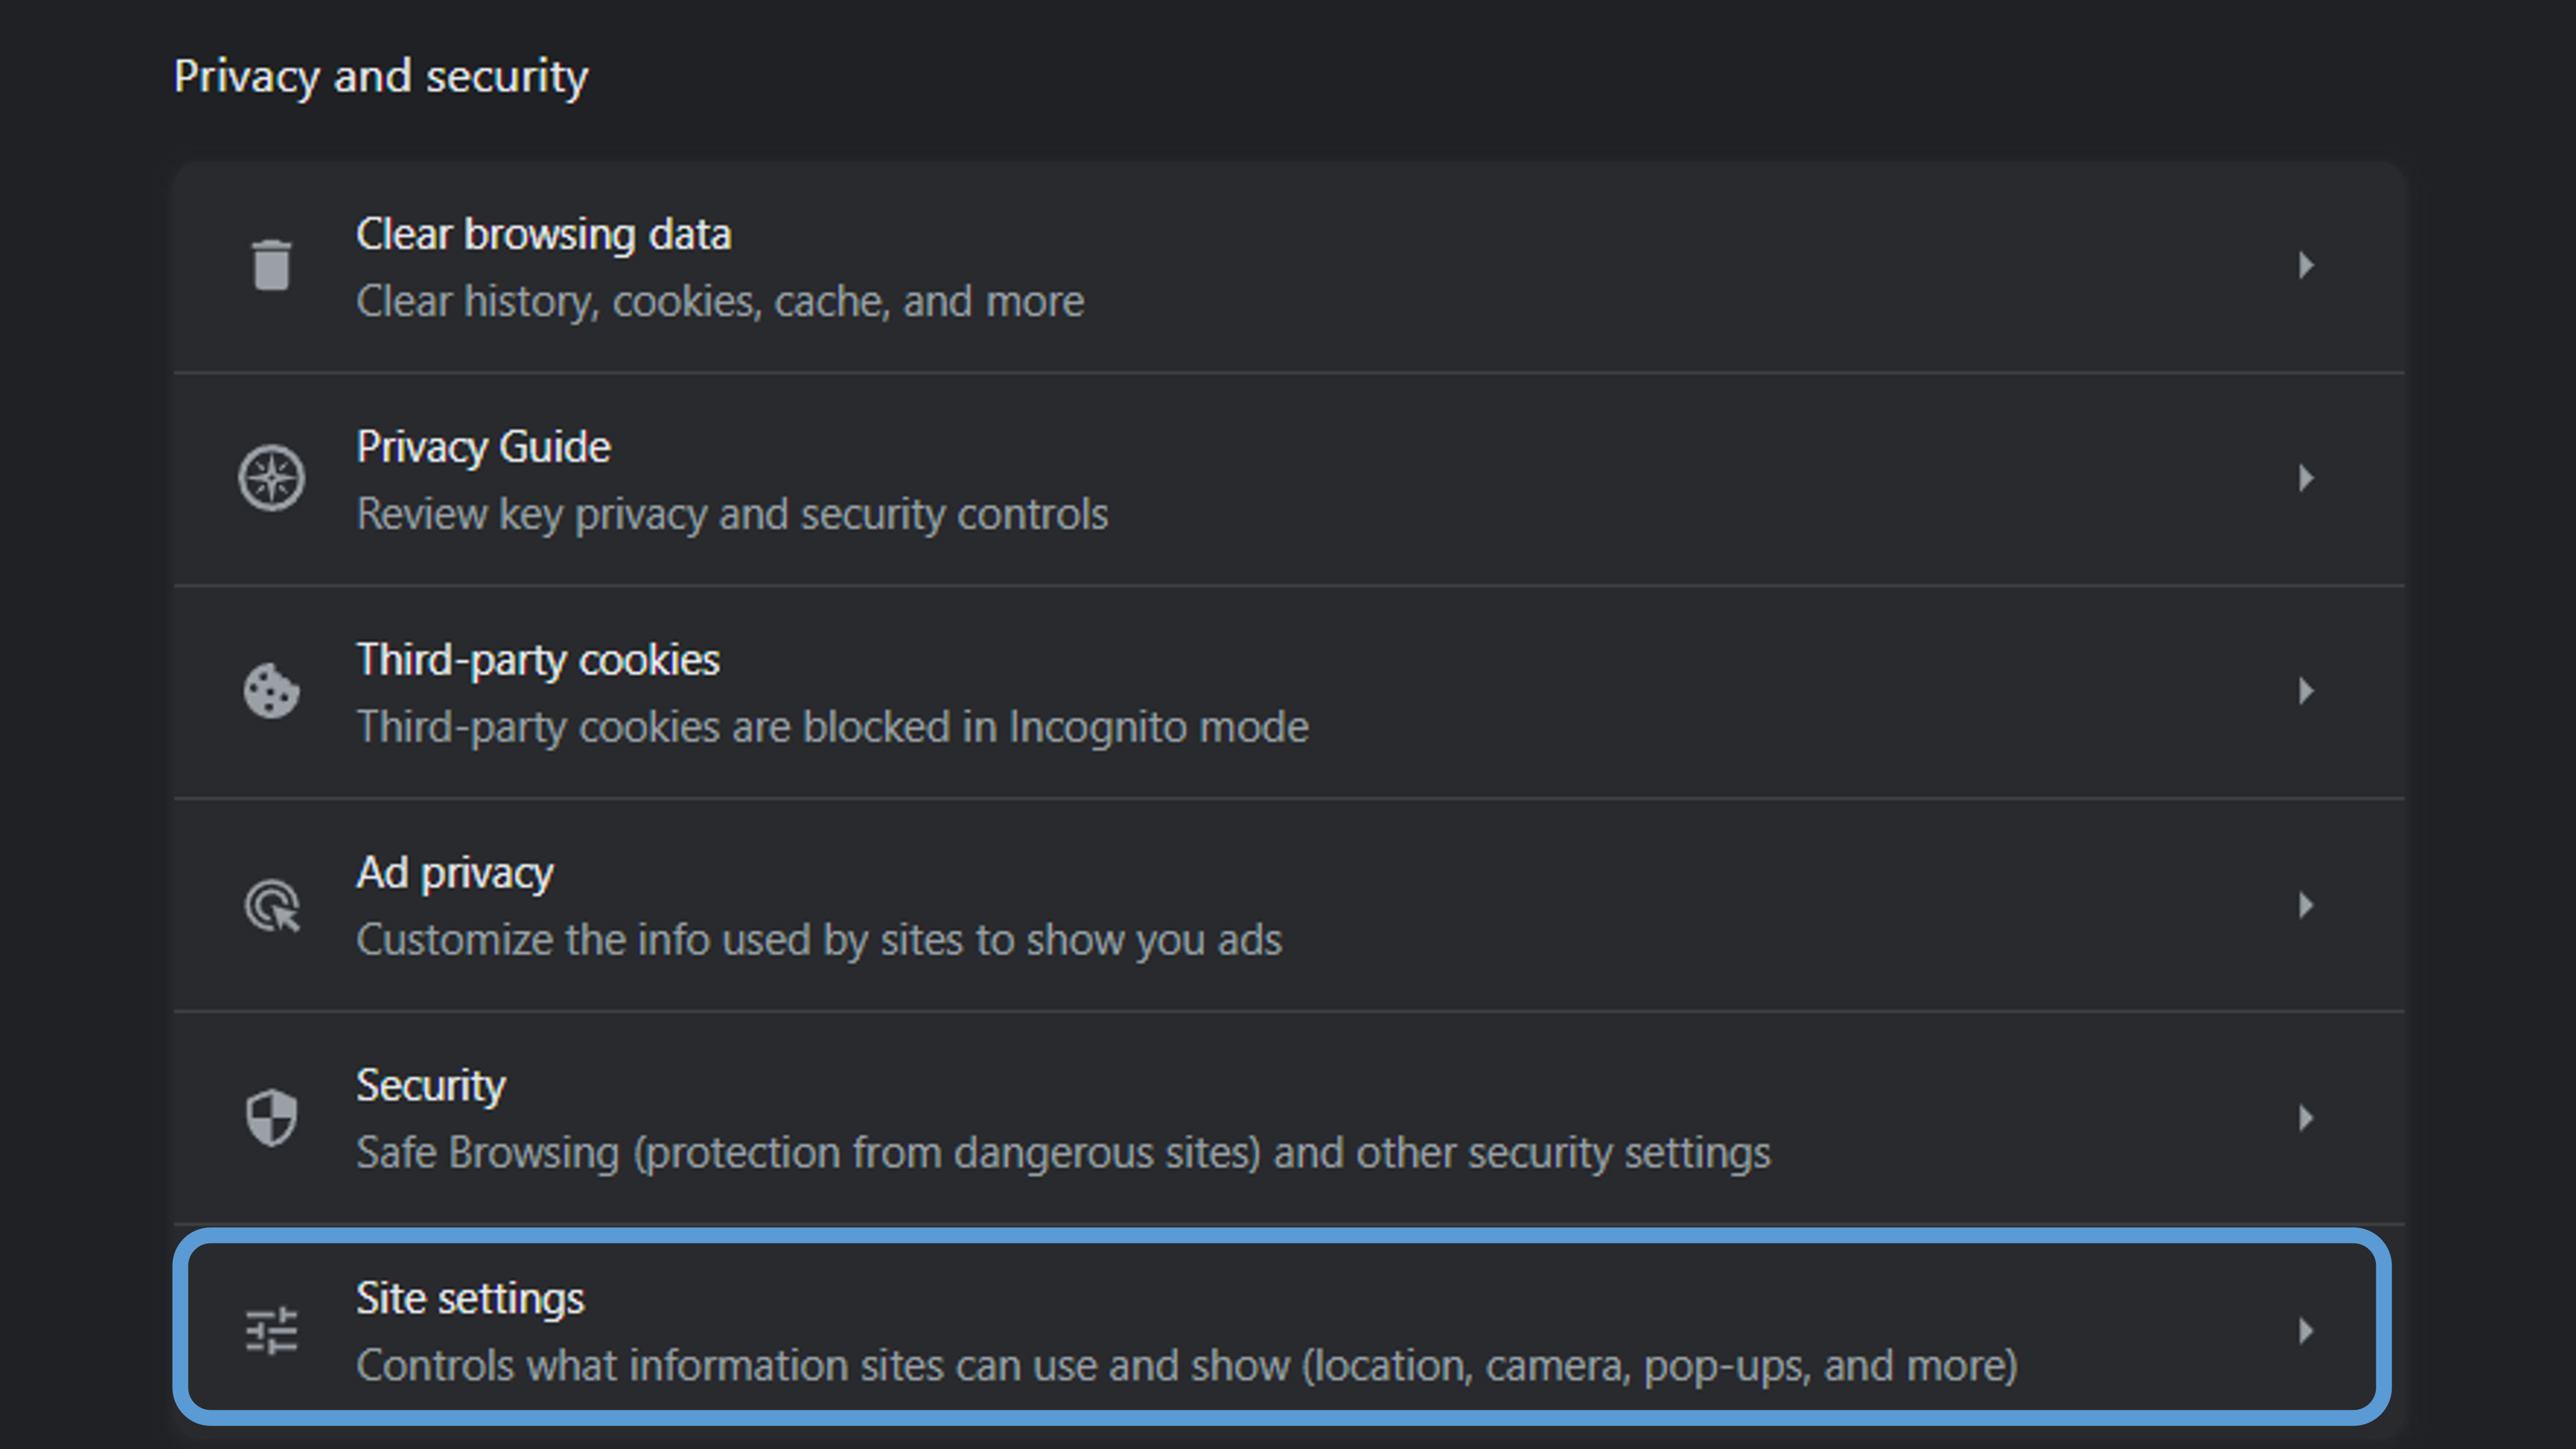This screenshot has height=1449, width=2576.
Task: Expand the Site settings arrow
Action: [x=2306, y=1331]
